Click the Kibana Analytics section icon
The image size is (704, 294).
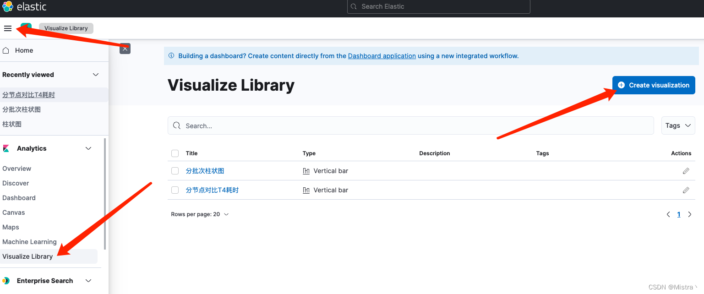(x=6, y=148)
